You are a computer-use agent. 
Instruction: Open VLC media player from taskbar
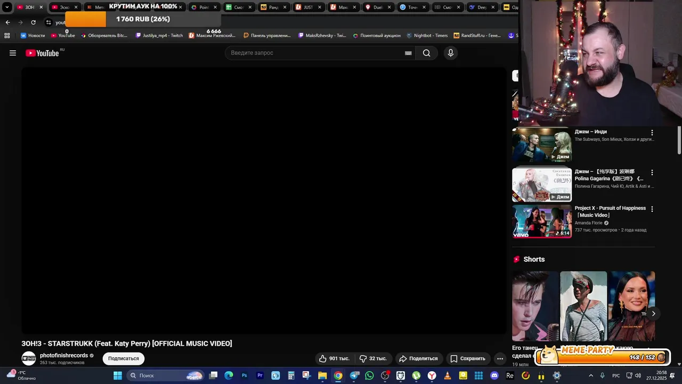click(448, 375)
